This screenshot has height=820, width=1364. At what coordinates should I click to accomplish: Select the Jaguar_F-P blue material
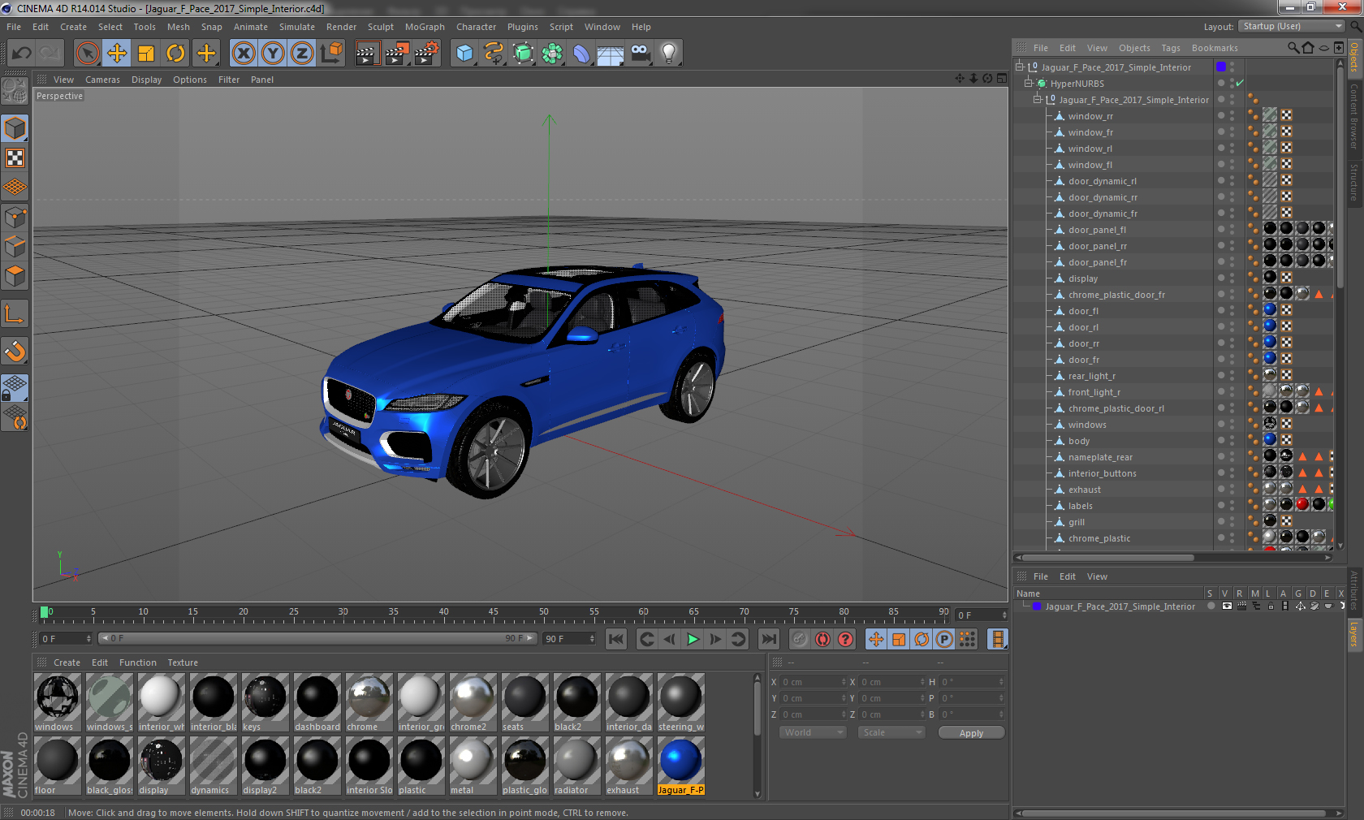coord(680,766)
